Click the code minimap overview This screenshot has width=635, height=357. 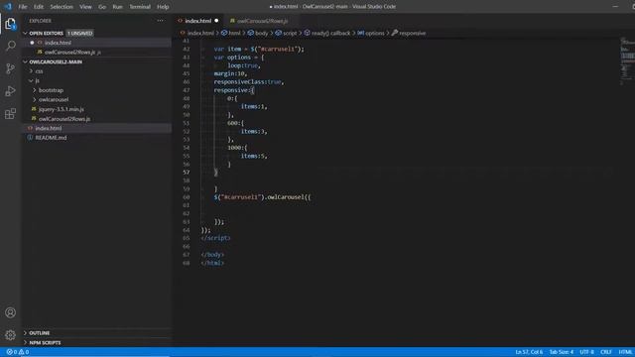[627, 60]
